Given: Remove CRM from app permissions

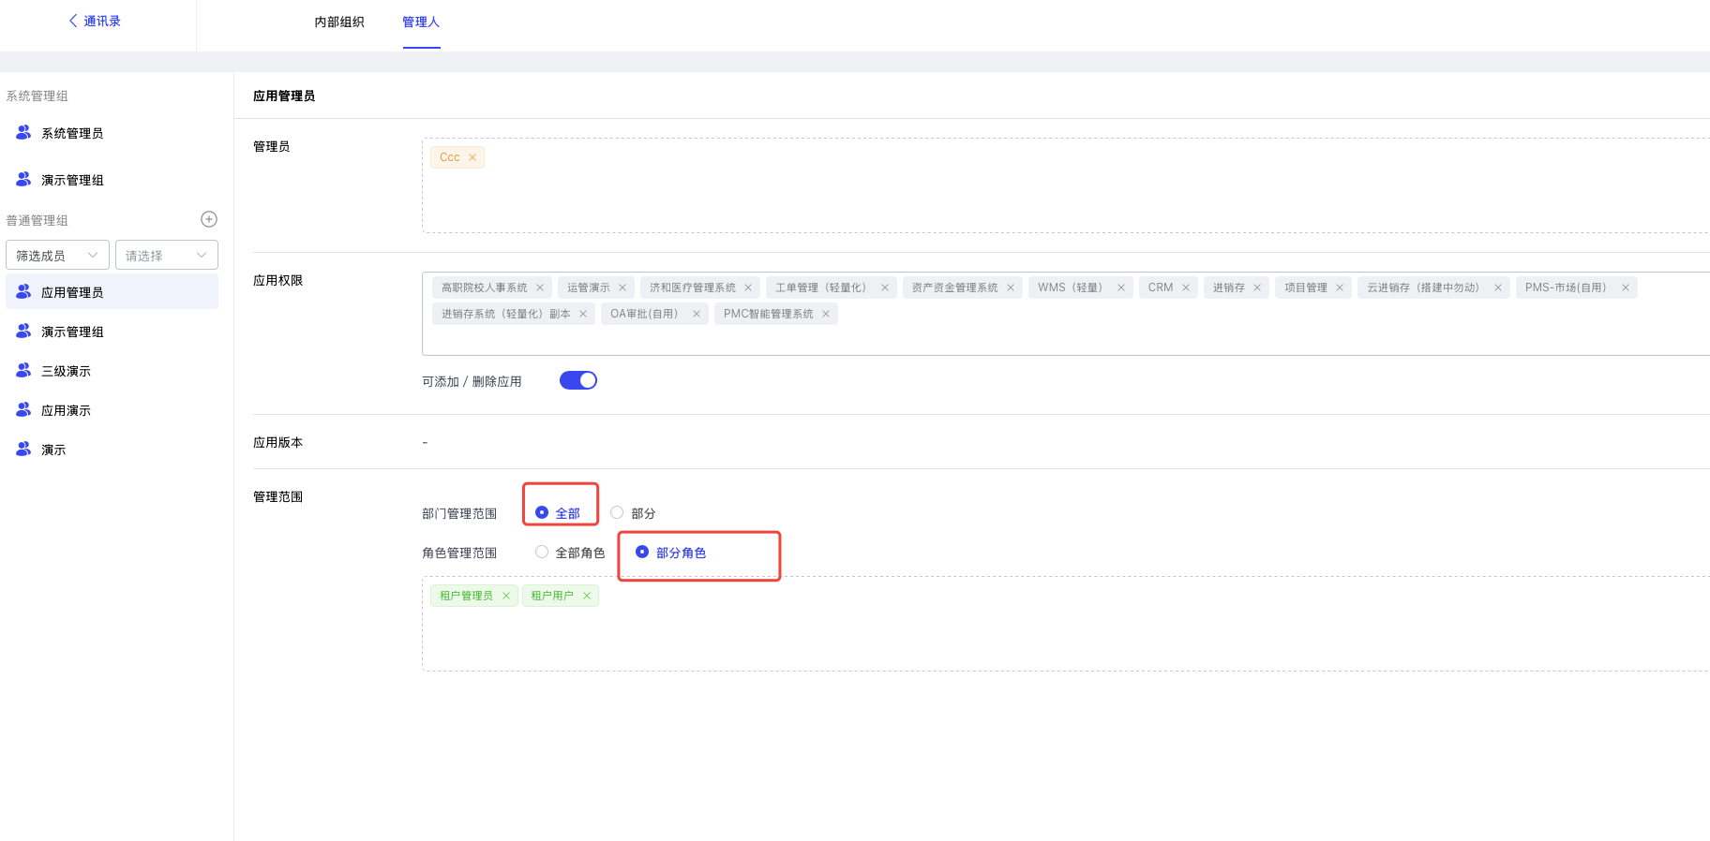Looking at the screenshot, I should (x=1186, y=288).
